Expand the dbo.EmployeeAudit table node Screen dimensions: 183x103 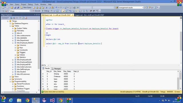(13, 60)
